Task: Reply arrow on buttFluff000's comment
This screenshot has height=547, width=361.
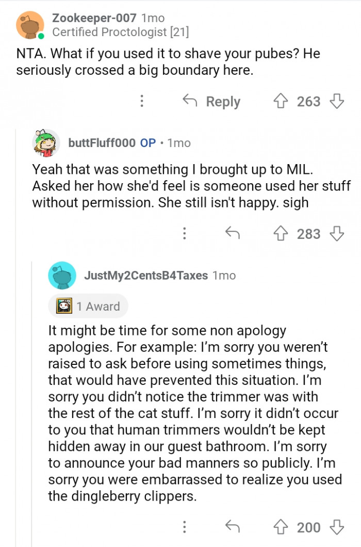Action: (233, 234)
